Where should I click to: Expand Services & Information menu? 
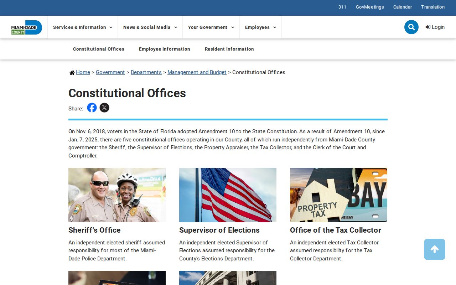pyautogui.click(x=83, y=27)
